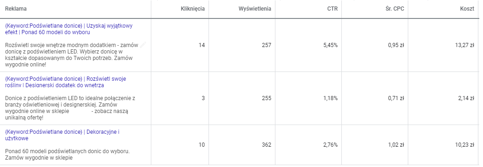The height and width of the screenshot is (167, 483).
Task: Sort by the Kliknięcia column header
Action: coord(192,9)
